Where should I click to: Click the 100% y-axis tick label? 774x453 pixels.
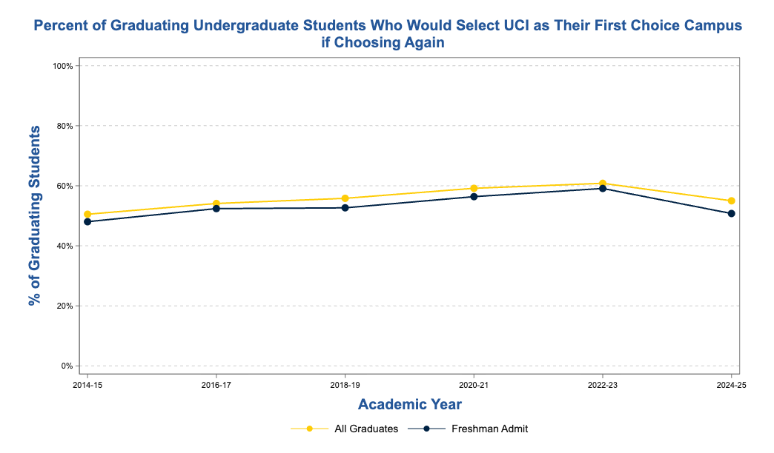pos(63,66)
